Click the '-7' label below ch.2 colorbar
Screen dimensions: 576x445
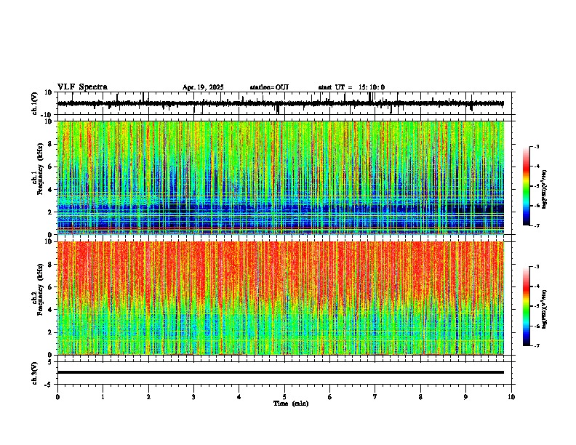[x=536, y=345]
